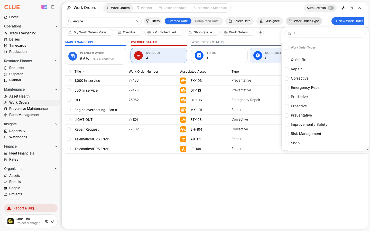370x231 pixels.
Task: Click the BH-104 backhoe asset icon
Action: (183, 129)
